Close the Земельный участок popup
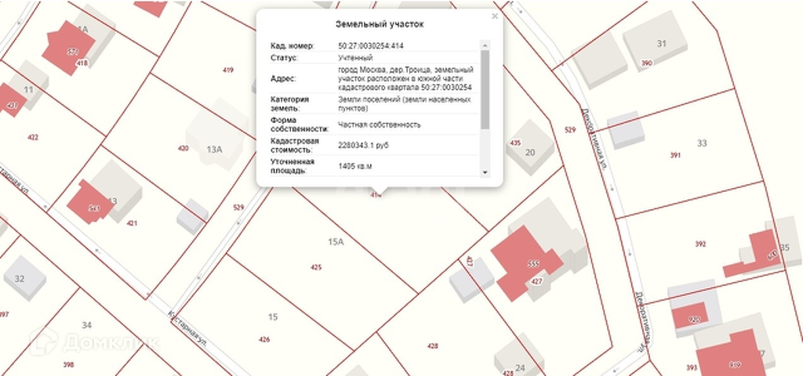Screen dimensions: 803x376 tap(494, 16)
